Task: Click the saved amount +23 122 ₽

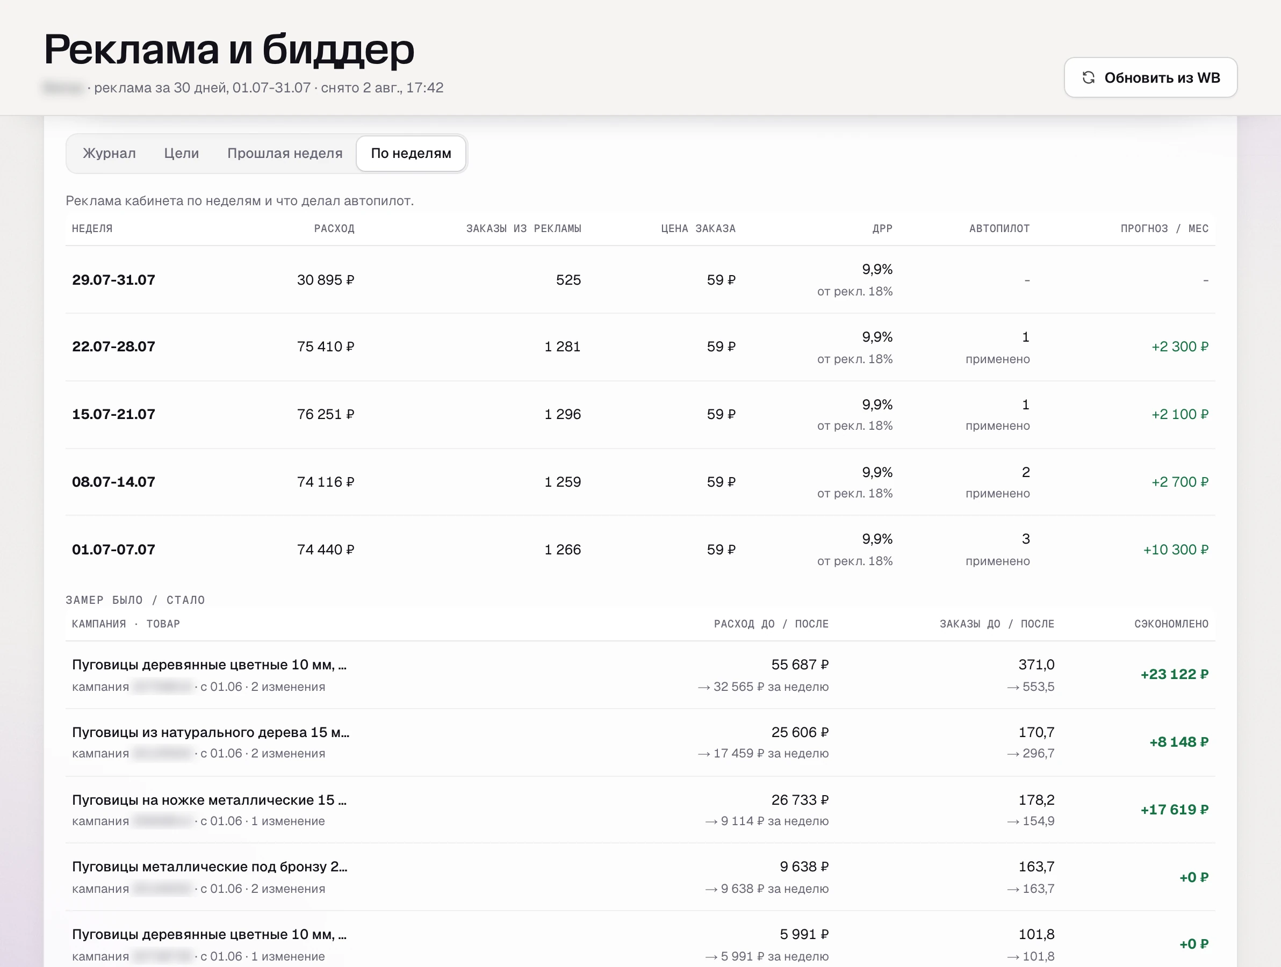Action: [x=1174, y=675]
